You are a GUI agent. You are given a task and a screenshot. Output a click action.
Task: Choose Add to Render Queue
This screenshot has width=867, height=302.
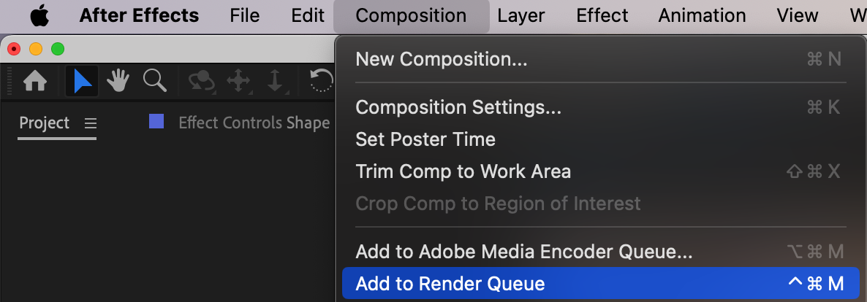(450, 284)
